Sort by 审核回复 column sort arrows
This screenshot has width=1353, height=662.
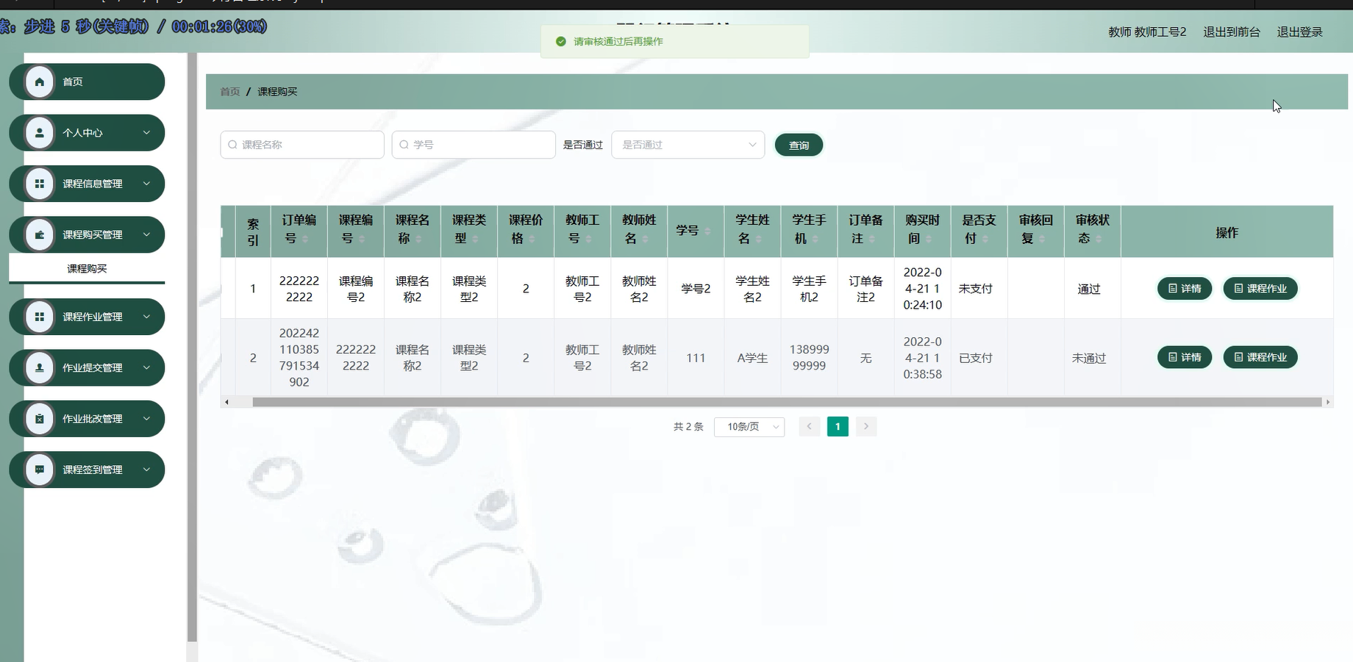[1041, 239]
